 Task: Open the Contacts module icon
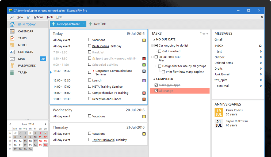pos(12,52)
